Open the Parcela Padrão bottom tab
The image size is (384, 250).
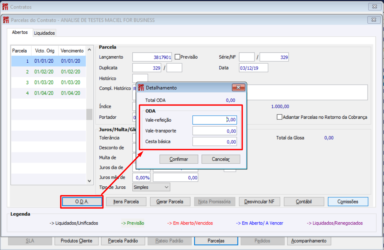tap(123, 241)
